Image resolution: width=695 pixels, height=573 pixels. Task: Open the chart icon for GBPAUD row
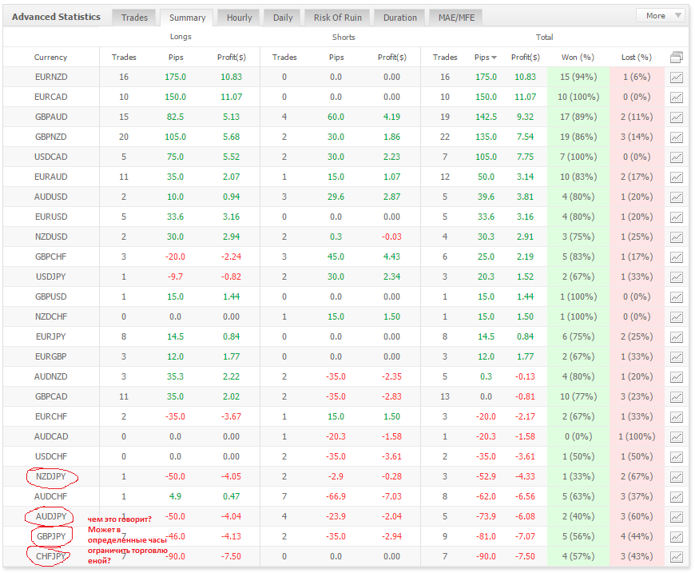pyautogui.click(x=676, y=117)
